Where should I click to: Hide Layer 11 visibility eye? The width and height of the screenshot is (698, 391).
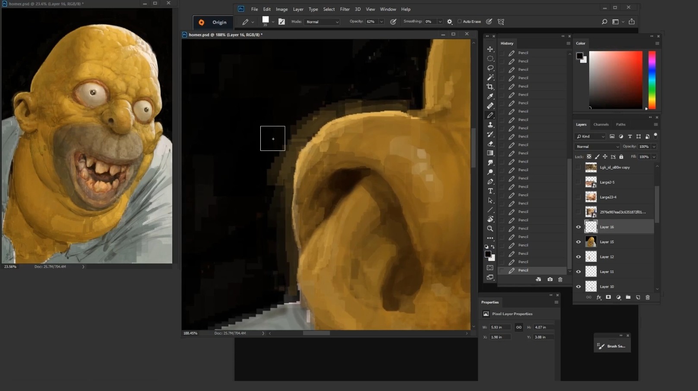[578, 272]
